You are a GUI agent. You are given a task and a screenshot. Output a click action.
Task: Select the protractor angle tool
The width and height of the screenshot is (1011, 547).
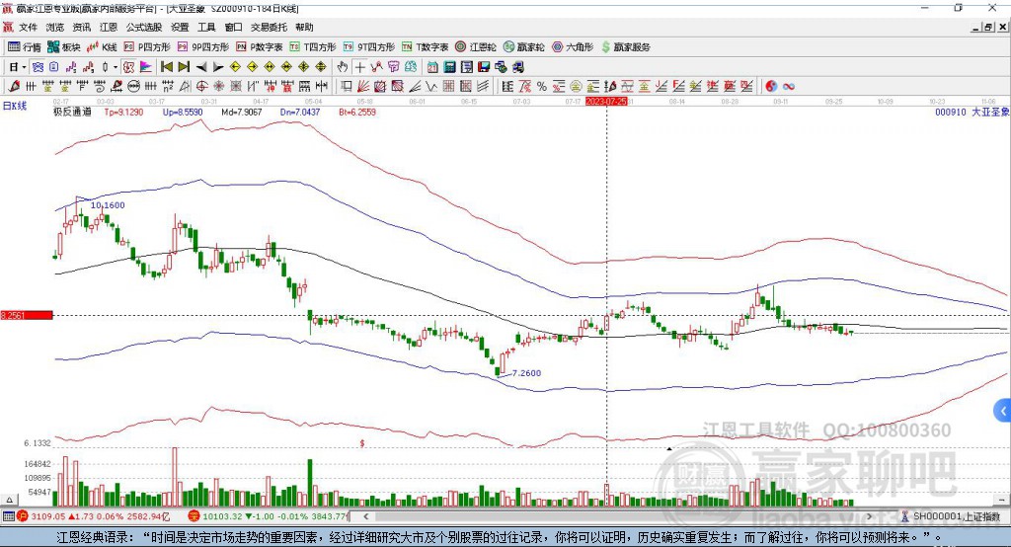185,87
